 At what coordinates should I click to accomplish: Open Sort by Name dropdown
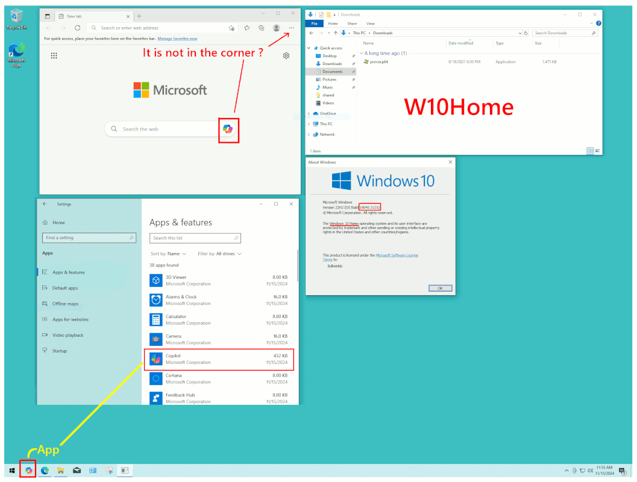(168, 254)
